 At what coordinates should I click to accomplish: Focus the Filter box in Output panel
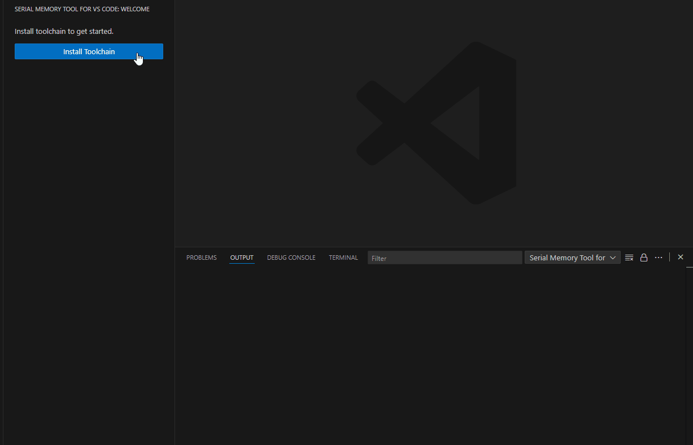pos(444,257)
